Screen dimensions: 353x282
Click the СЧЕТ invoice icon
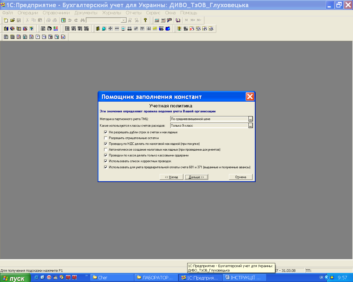[x=73, y=28]
